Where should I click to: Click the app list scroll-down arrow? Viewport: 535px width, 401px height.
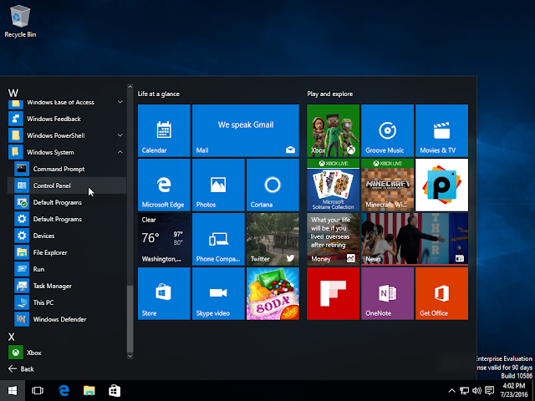(130, 356)
